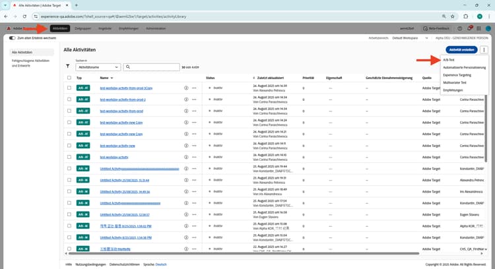495x269 pixels.
Task: Choose A/B-Test from the create menu
Action: coord(449,59)
